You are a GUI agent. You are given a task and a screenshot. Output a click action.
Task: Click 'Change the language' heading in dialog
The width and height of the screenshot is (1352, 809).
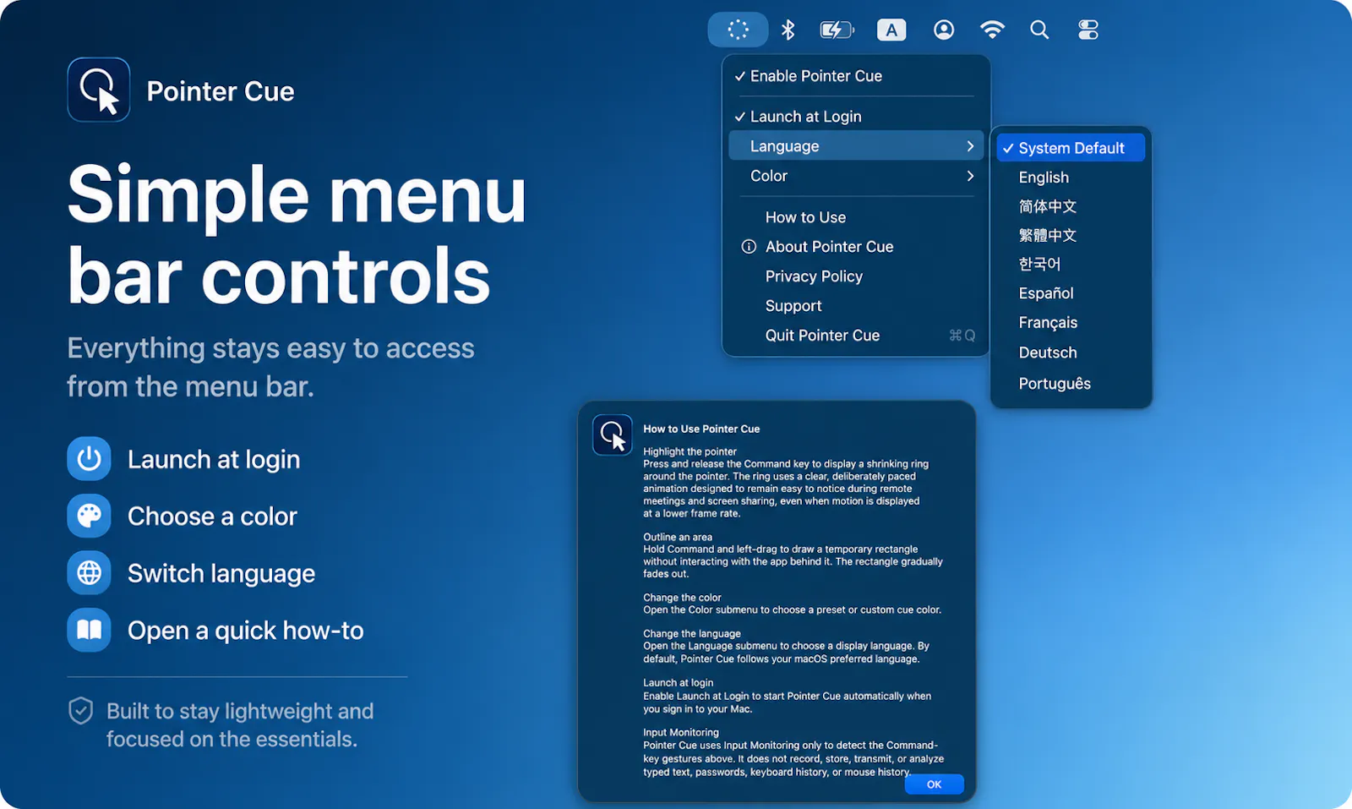692,633
